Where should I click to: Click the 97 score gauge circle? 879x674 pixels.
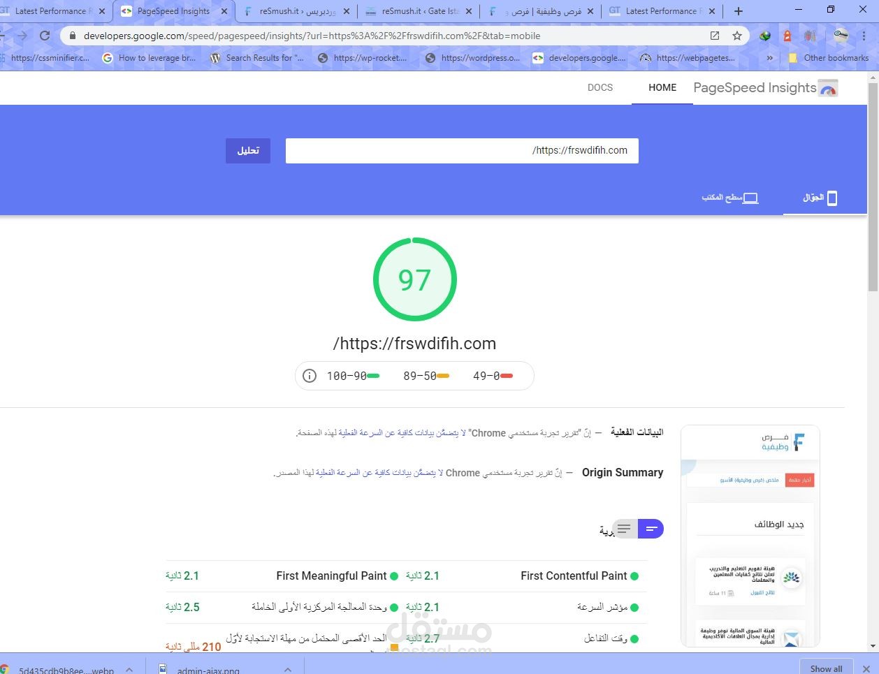(x=415, y=279)
